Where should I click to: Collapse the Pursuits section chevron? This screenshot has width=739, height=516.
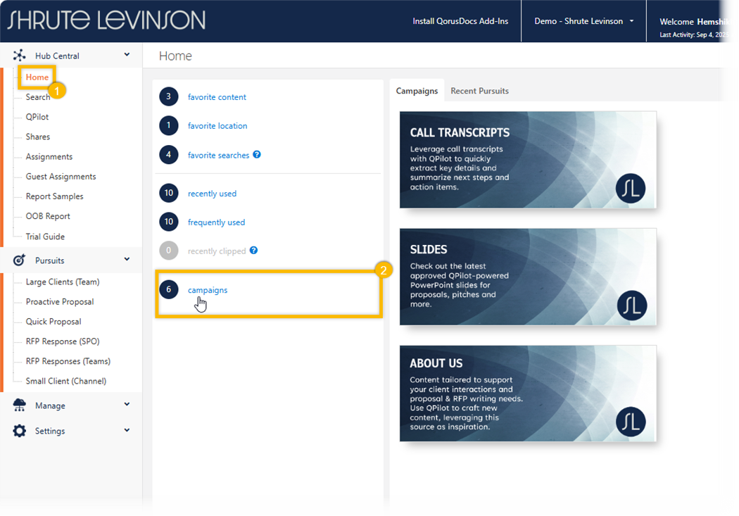tap(127, 260)
